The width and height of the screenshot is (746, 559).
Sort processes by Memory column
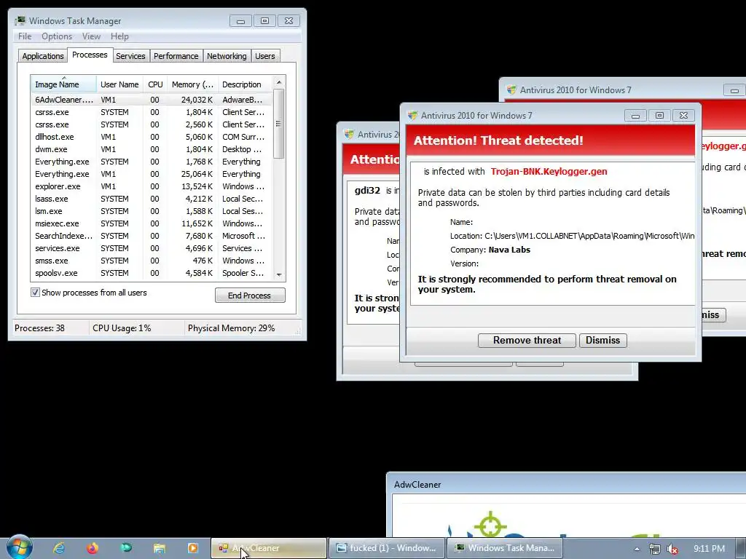(x=192, y=84)
